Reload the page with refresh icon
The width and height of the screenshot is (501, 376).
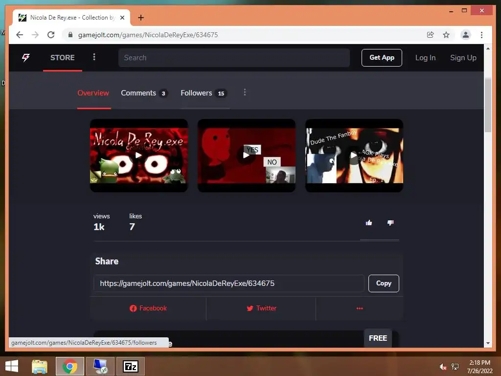click(x=51, y=35)
